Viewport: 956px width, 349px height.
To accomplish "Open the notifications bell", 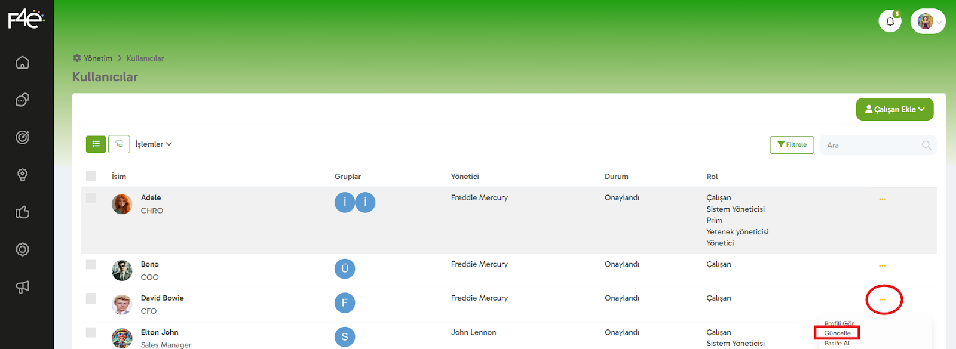I will [890, 21].
